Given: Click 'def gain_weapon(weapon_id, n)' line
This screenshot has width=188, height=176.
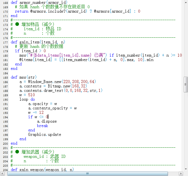Looking at the screenshot, I should [x=42, y=170].
